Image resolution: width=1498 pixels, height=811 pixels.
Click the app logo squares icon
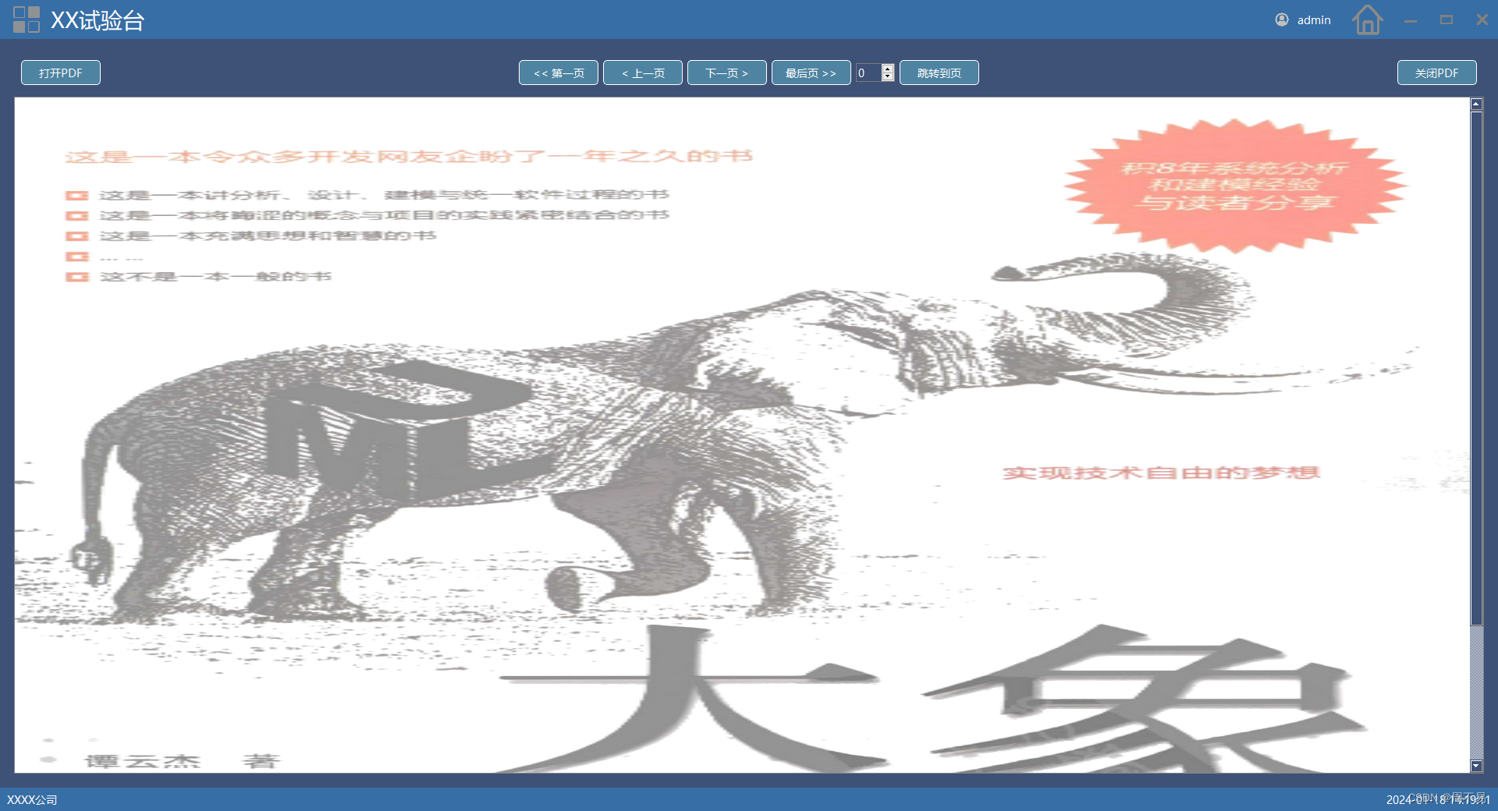[x=27, y=19]
